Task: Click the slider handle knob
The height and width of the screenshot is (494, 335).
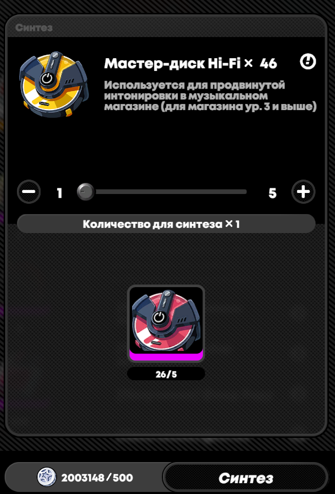Action: (x=86, y=191)
